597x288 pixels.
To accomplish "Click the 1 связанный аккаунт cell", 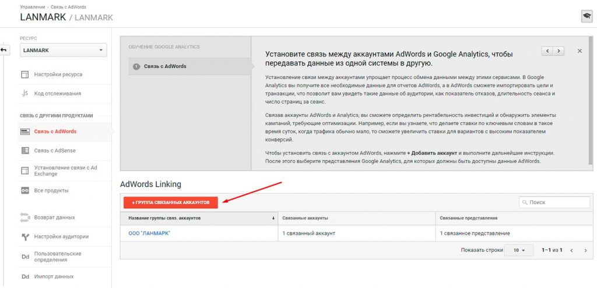I will click(357, 233).
